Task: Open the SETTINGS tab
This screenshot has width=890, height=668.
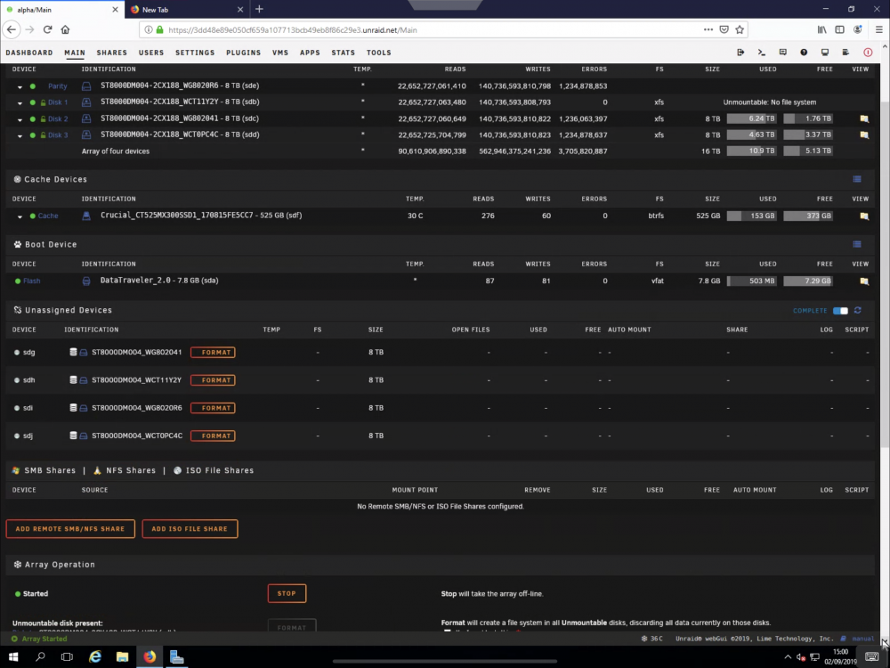Action: (x=195, y=53)
